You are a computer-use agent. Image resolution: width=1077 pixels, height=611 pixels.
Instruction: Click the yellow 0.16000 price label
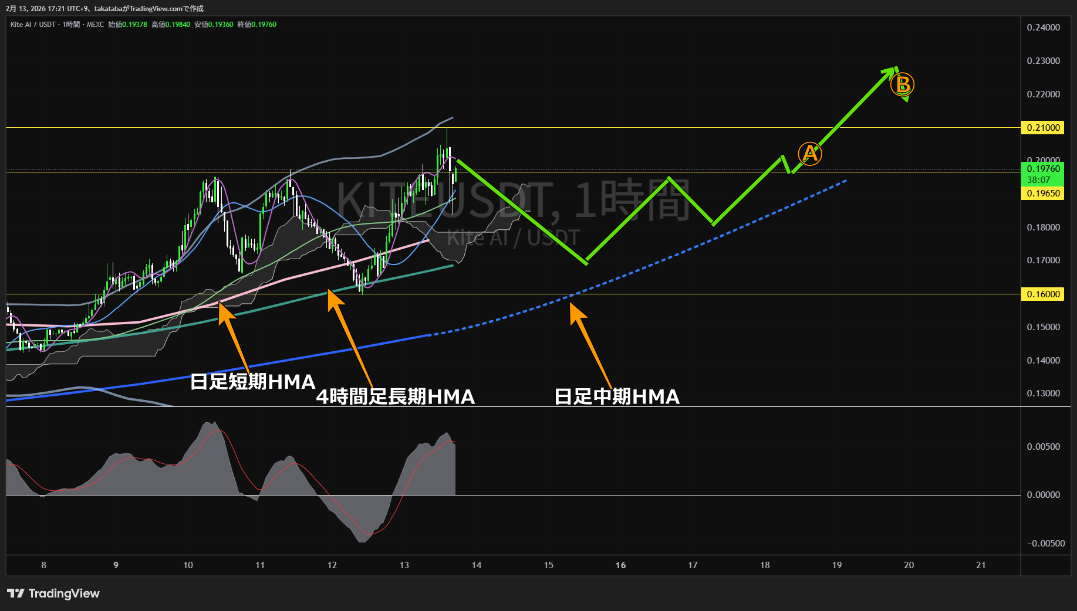1043,294
